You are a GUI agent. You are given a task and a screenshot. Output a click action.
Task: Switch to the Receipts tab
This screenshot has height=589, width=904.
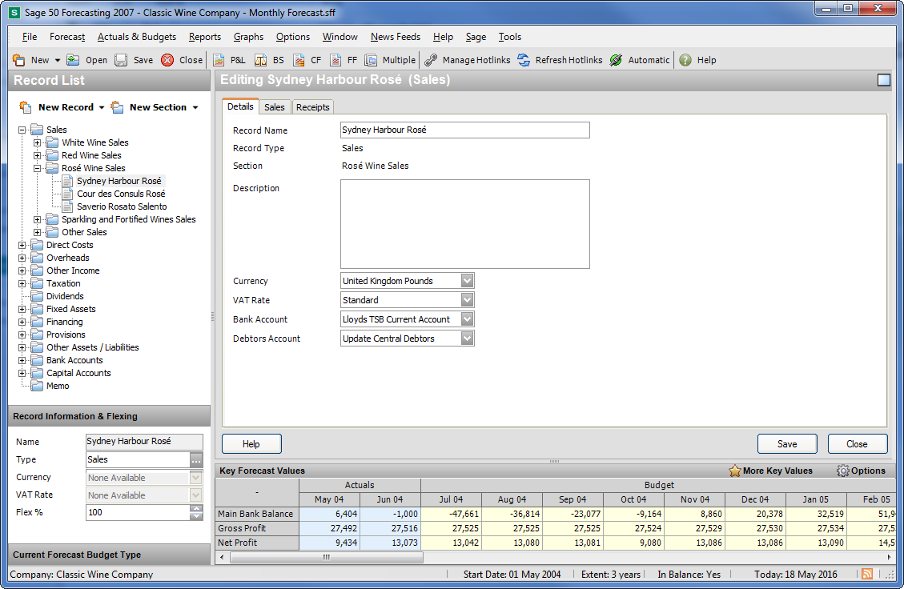click(x=312, y=107)
